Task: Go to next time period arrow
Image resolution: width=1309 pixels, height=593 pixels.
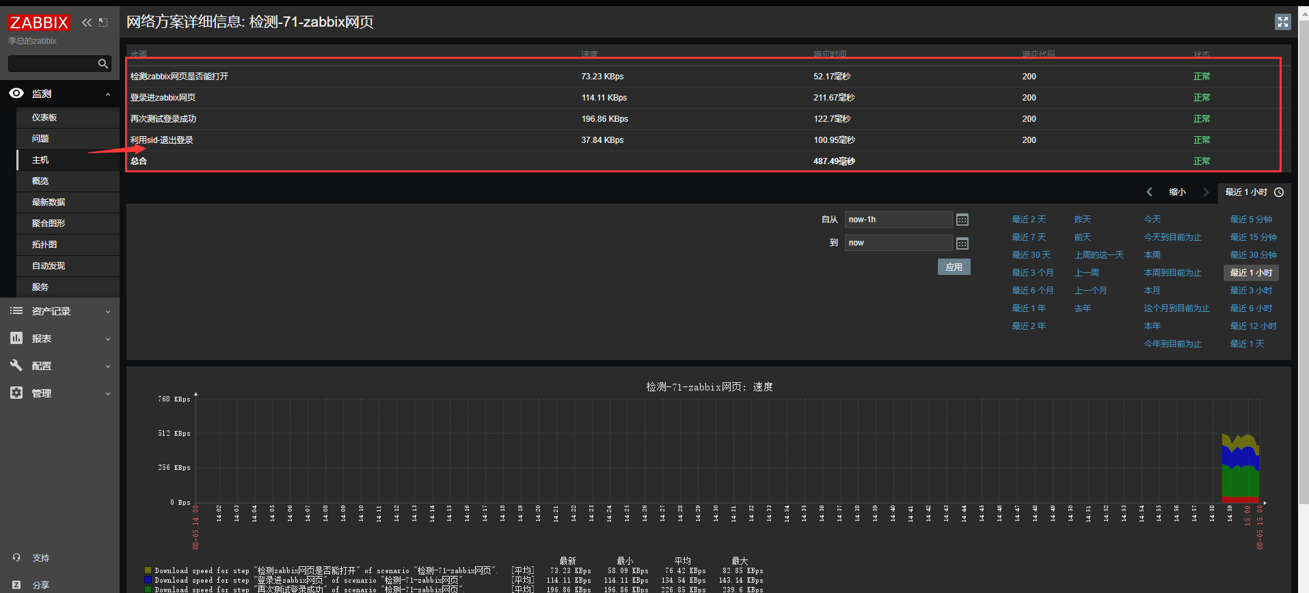Action: click(1206, 192)
